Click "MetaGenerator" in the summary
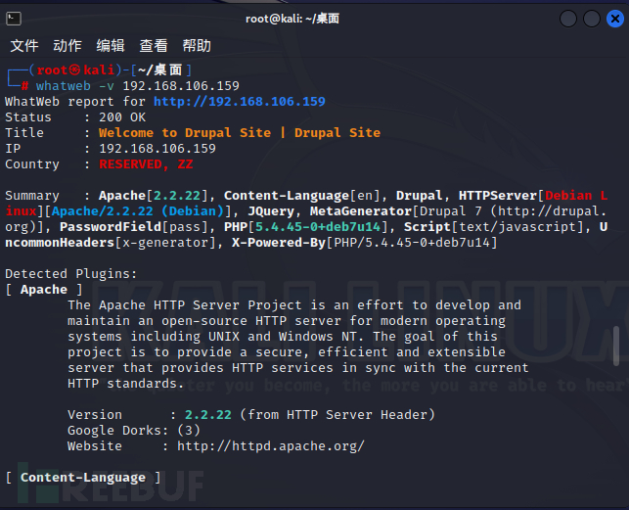This screenshot has width=629, height=510. coord(361,211)
